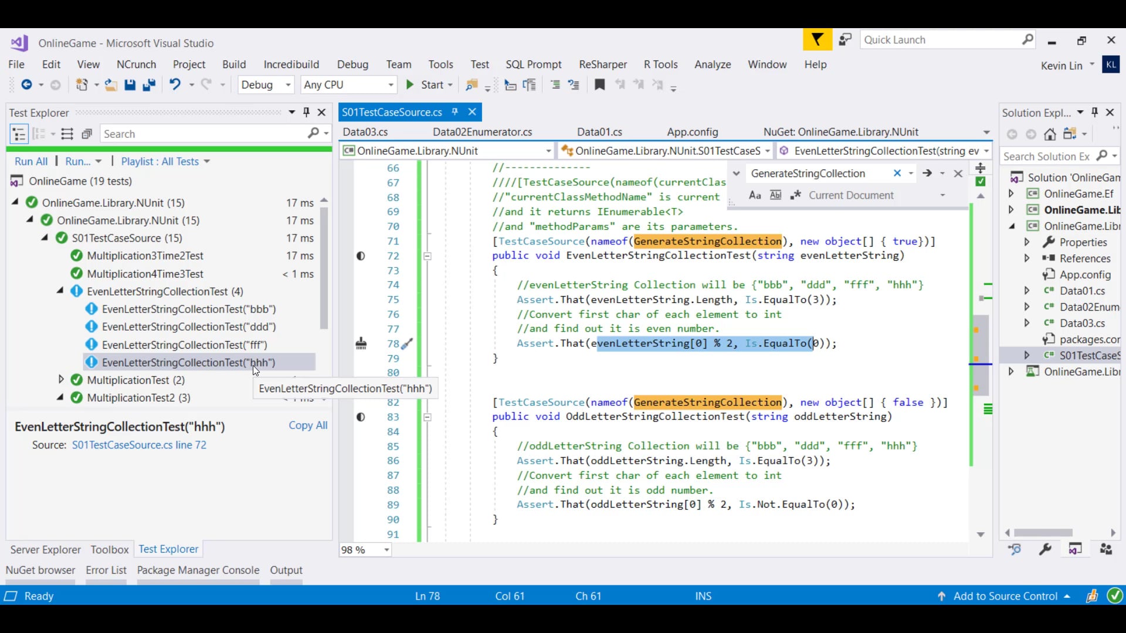The height and width of the screenshot is (633, 1126).
Task: Click Find Next arrow in find box
Action: pyautogui.click(x=927, y=173)
